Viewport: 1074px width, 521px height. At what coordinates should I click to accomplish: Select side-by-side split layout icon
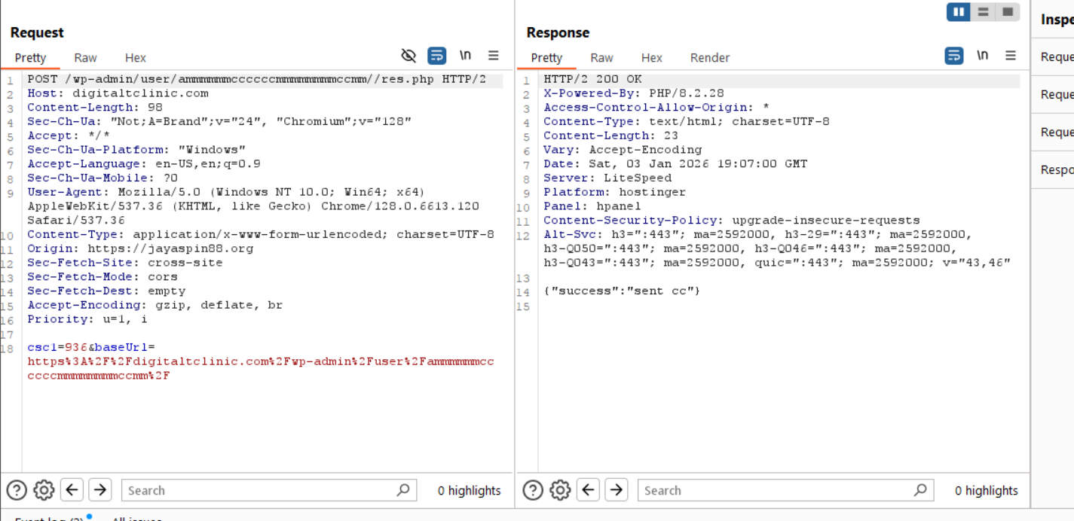click(959, 12)
